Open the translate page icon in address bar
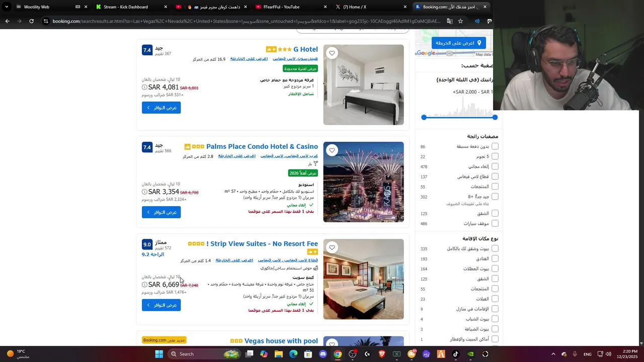 click(x=449, y=21)
